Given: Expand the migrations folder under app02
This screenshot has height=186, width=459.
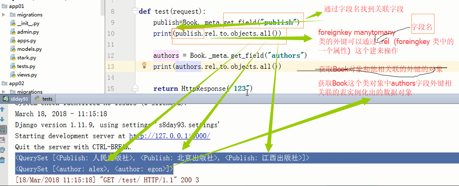Looking at the screenshot, I should [4, 92].
